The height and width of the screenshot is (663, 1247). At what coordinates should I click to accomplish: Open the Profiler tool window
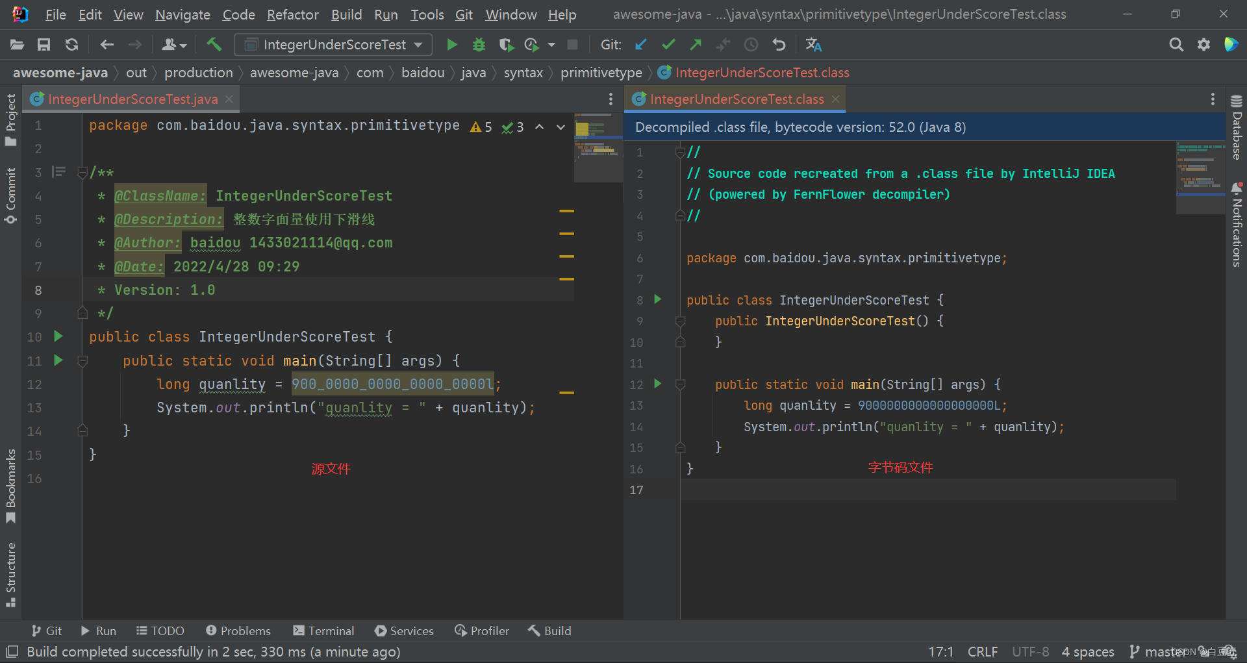pos(482,631)
